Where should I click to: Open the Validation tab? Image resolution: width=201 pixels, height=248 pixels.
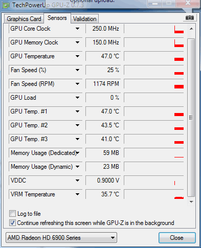(85, 19)
